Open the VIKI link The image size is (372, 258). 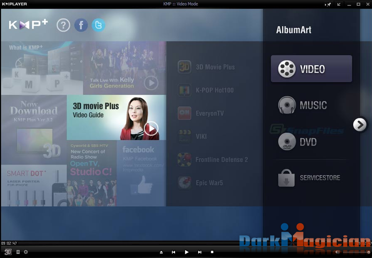tap(201, 136)
